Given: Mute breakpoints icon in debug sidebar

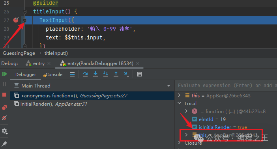Looking at the screenshot, I should tap(4, 118).
